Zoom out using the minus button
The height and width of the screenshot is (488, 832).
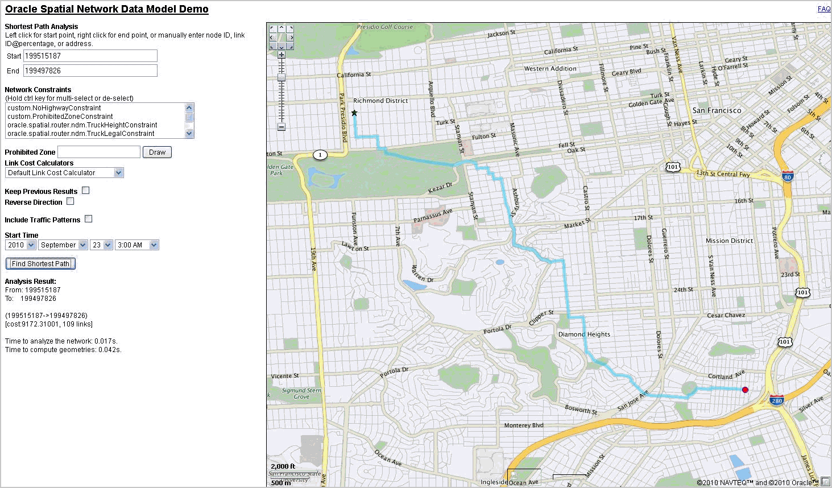click(281, 127)
